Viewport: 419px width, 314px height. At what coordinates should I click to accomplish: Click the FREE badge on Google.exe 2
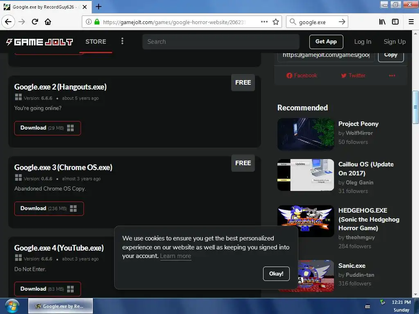click(x=243, y=83)
